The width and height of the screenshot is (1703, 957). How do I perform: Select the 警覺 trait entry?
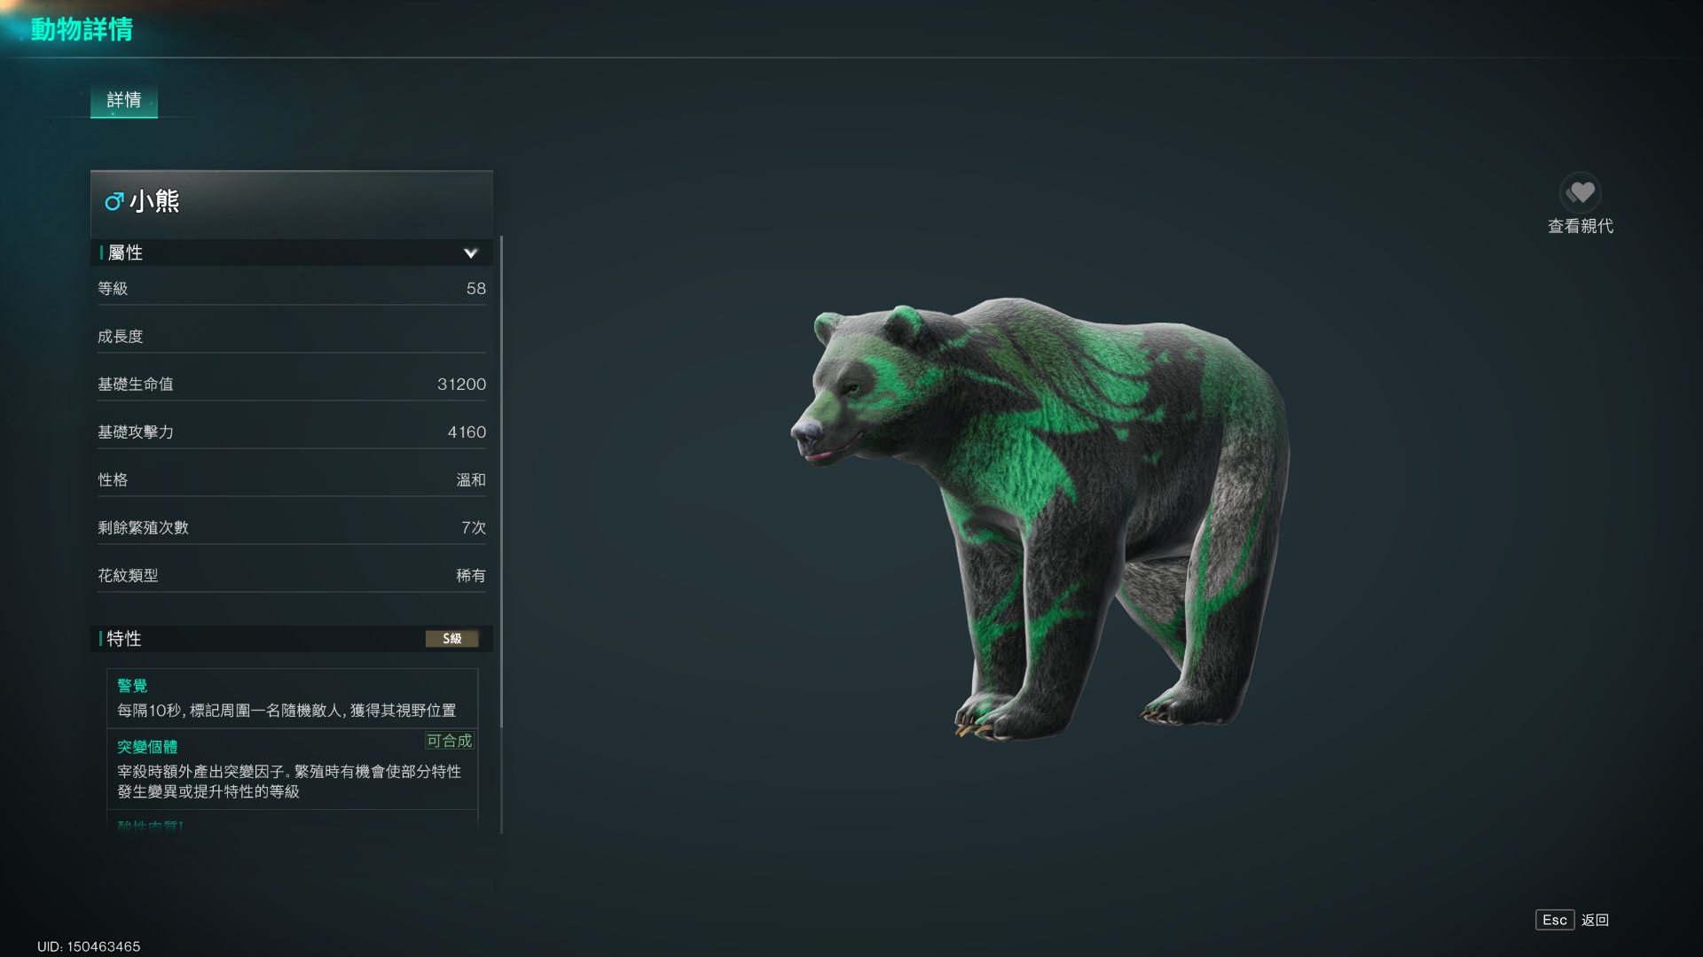click(292, 698)
